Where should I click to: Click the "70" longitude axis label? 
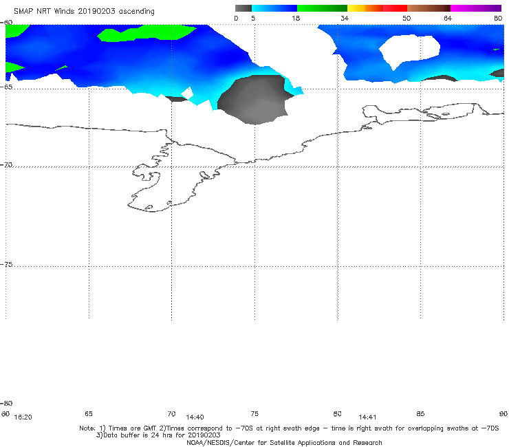[171, 413]
